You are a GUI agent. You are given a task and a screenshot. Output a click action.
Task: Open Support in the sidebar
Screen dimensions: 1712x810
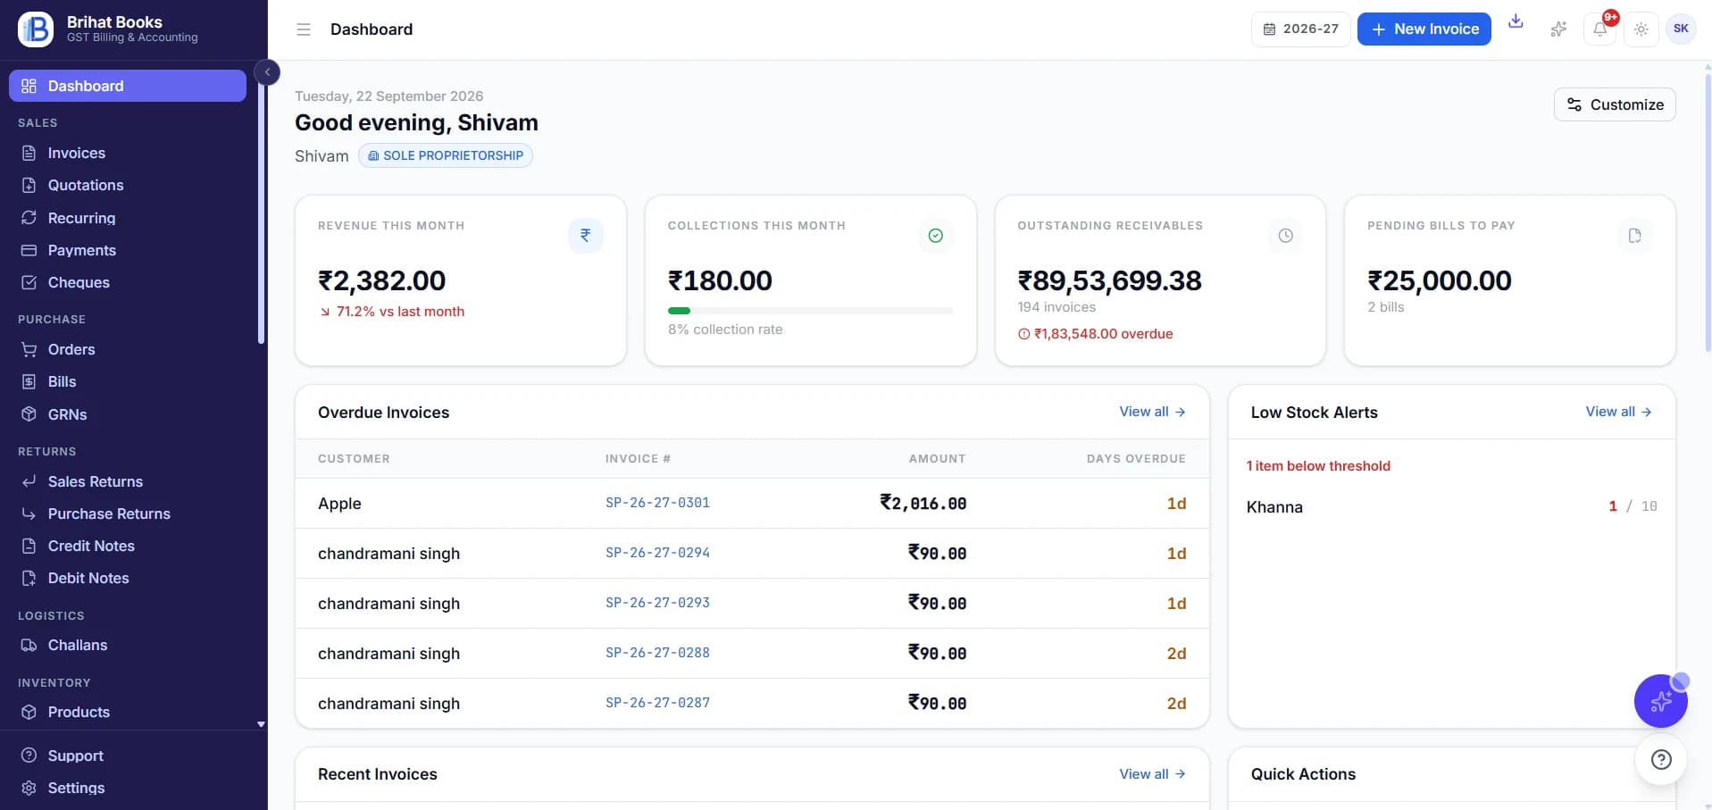tap(128, 756)
